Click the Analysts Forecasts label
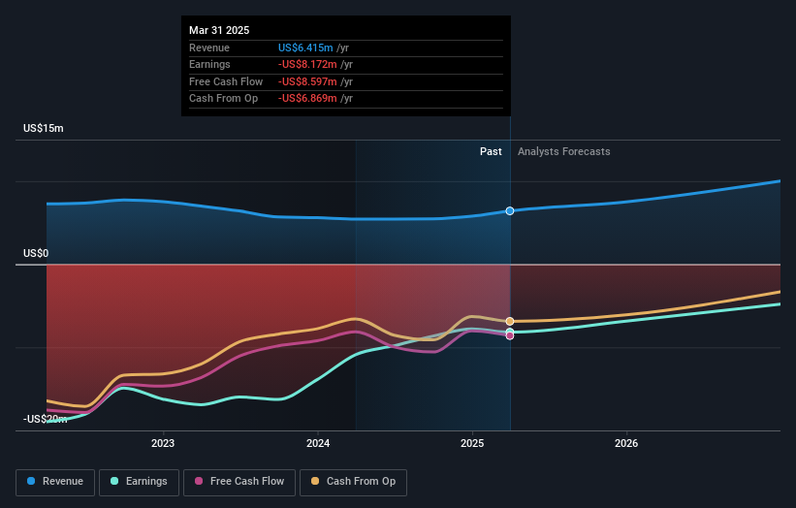 (564, 152)
